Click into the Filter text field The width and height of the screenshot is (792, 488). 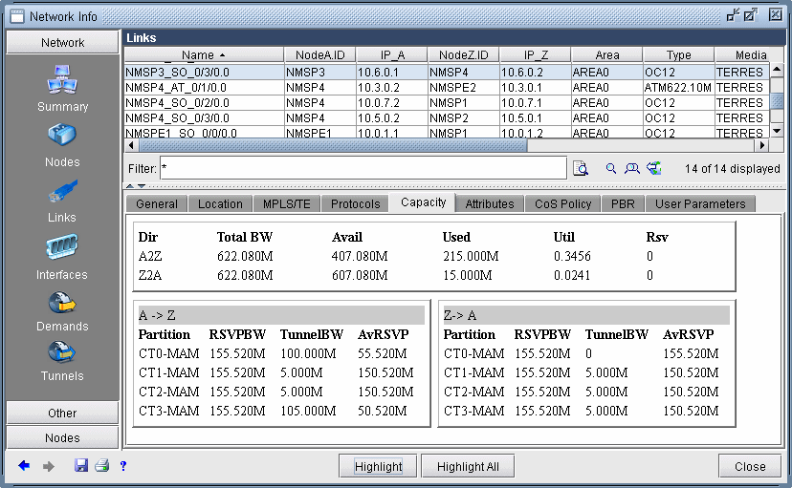pos(362,168)
